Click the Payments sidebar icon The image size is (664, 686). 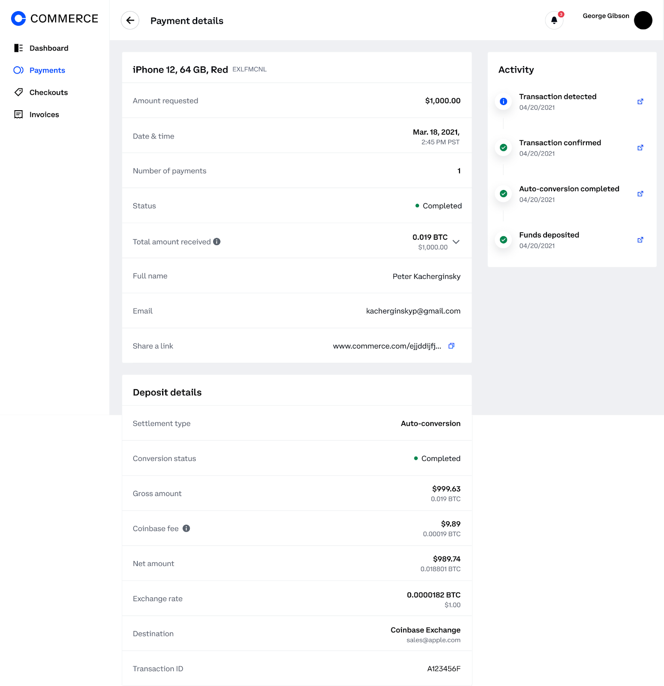pos(18,70)
